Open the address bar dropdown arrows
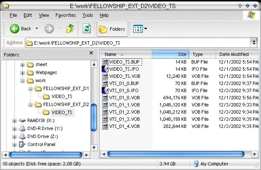This screenshot has width=261, height=170. point(254,42)
